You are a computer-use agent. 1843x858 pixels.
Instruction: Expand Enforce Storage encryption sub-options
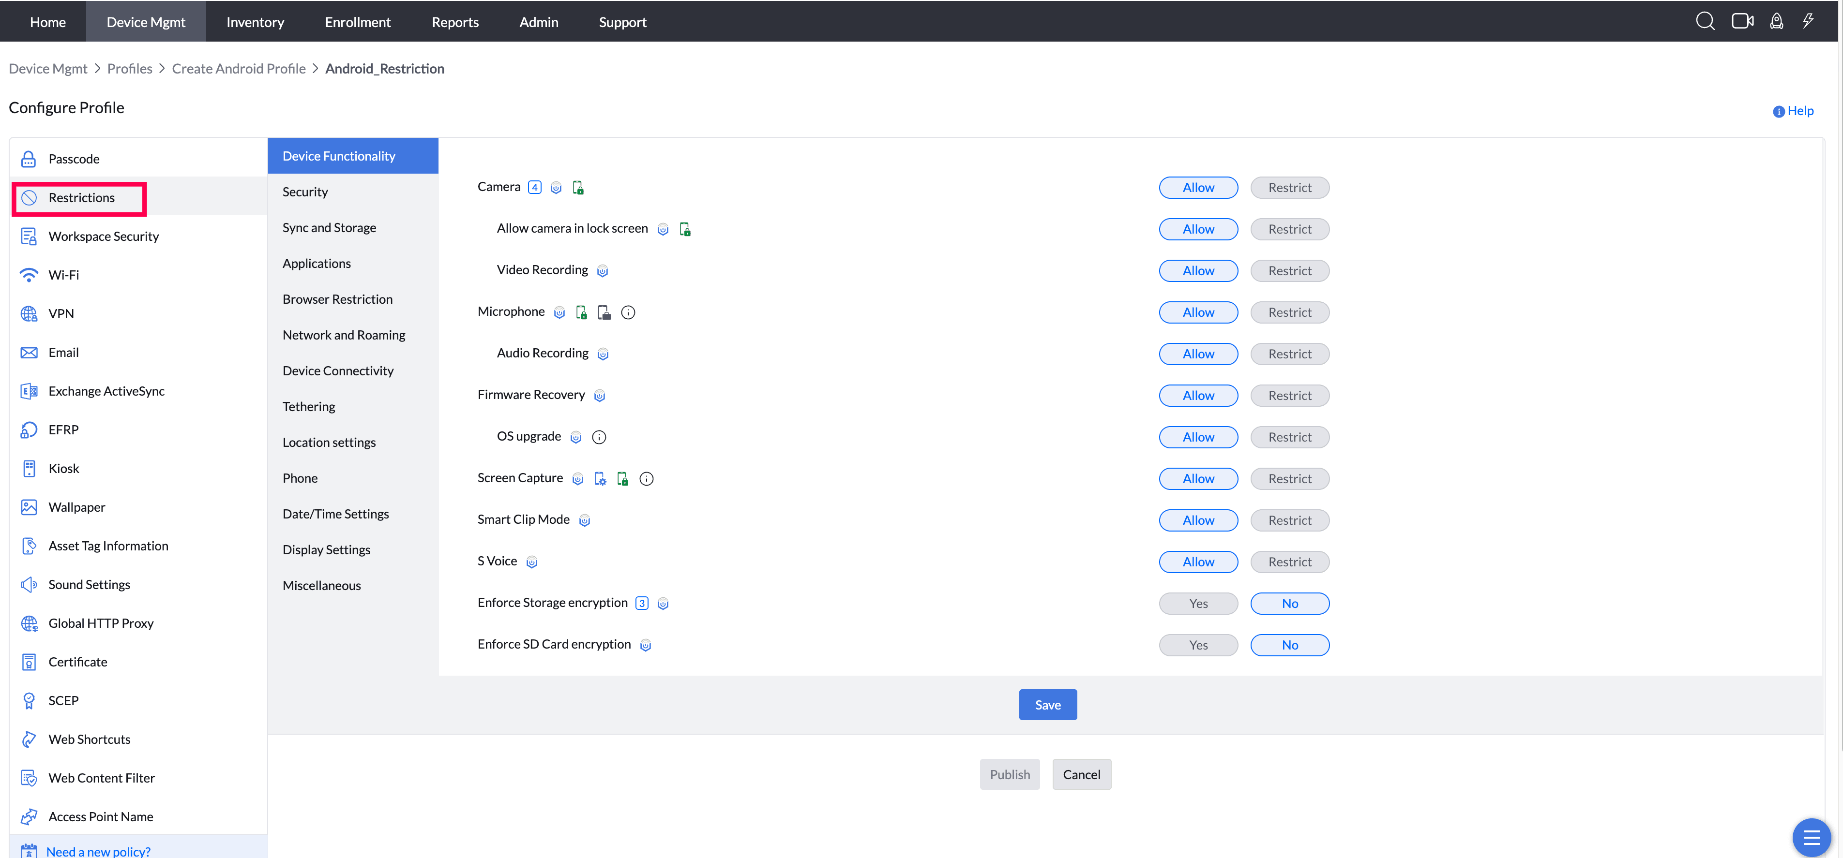click(642, 603)
